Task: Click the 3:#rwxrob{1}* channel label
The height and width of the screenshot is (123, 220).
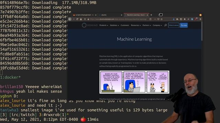Action: (x=54, y=115)
